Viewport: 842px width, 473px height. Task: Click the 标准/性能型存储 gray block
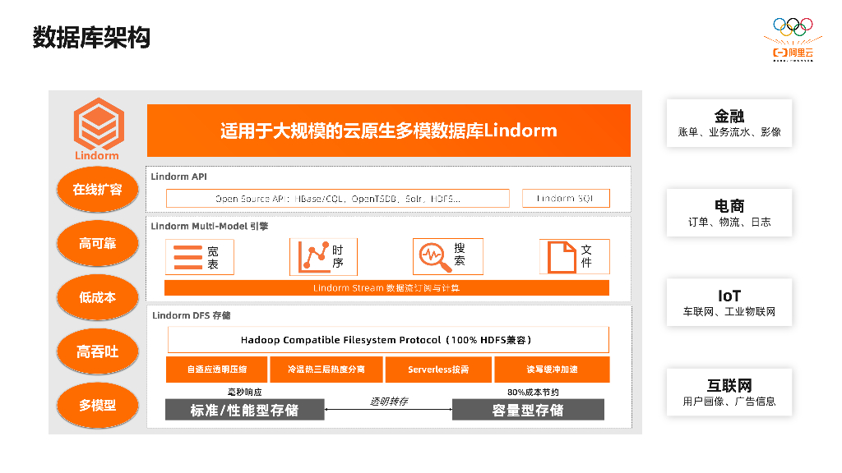tap(244, 410)
